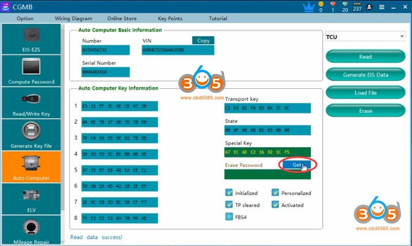Open the Tutorial menu
This screenshot has width=412, height=246.
point(218,18)
